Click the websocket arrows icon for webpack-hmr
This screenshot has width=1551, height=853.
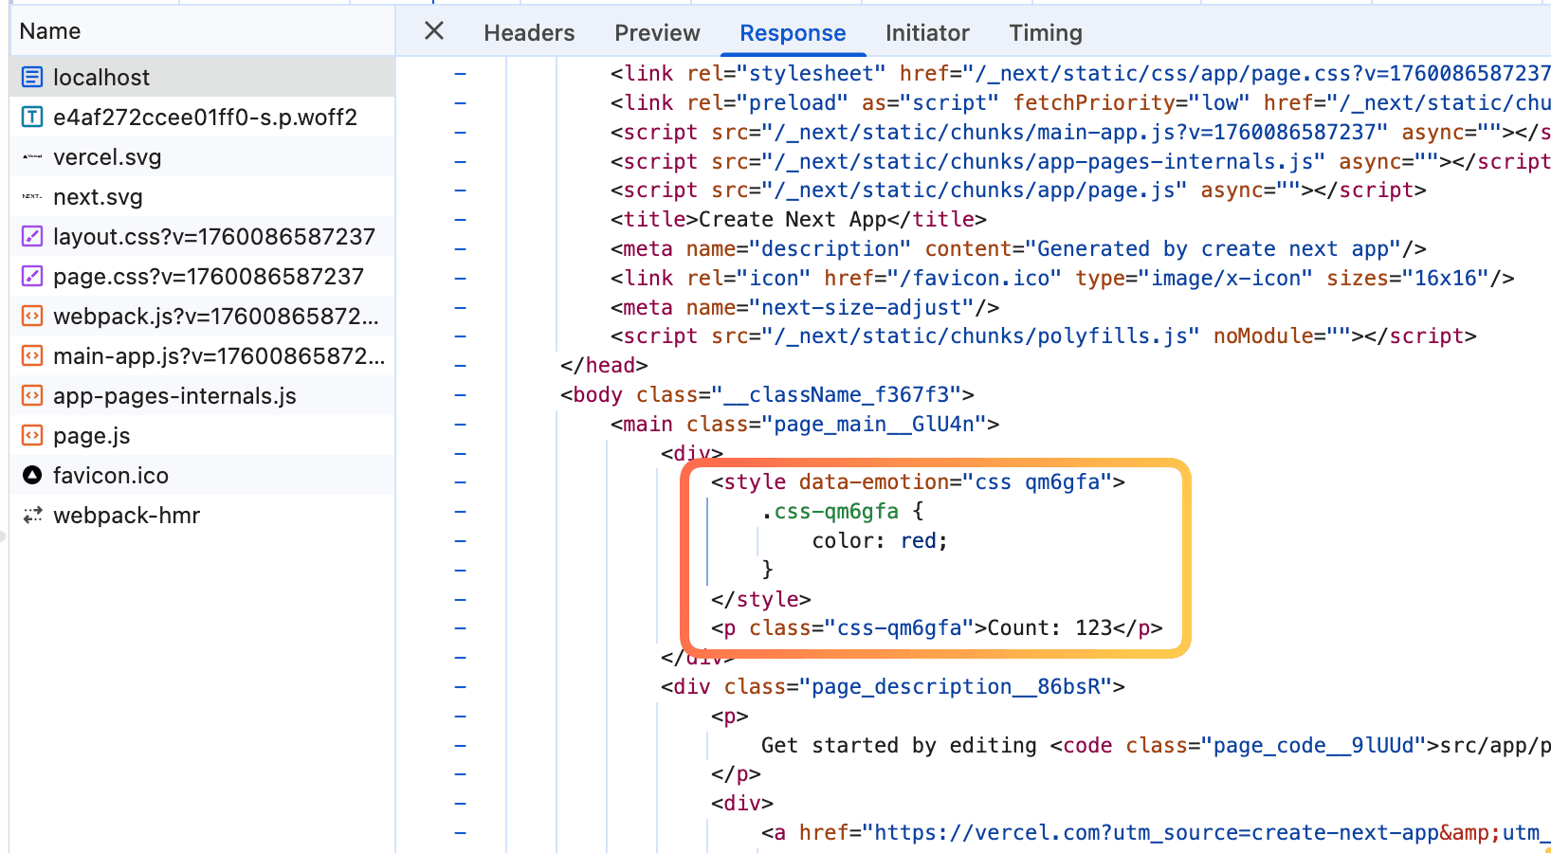point(32,515)
